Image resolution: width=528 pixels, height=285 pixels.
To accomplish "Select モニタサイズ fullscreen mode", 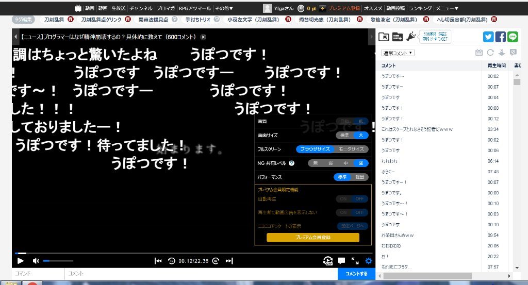I will point(351,149).
